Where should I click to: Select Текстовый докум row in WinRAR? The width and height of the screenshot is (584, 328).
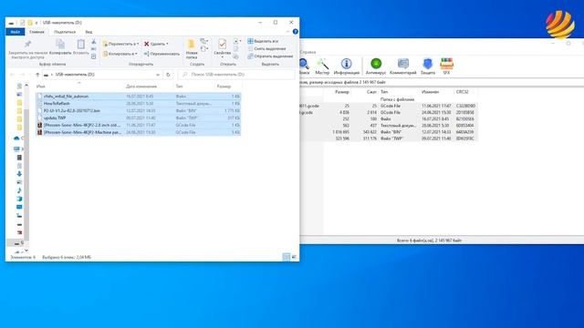tap(389, 126)
